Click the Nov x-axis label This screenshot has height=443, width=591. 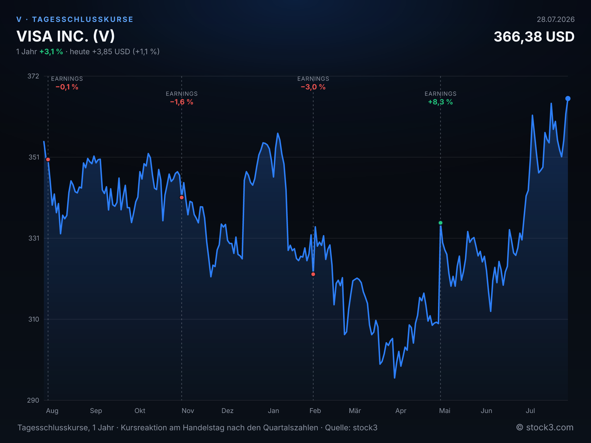(x=188, y=411)
